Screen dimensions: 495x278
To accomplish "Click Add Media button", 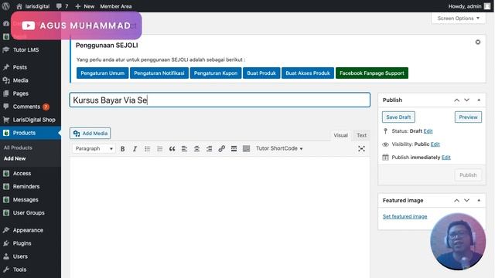I will tap(90, 134).
